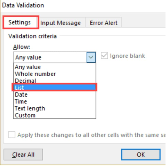Click the Ignore blank label text

[127, 56]
